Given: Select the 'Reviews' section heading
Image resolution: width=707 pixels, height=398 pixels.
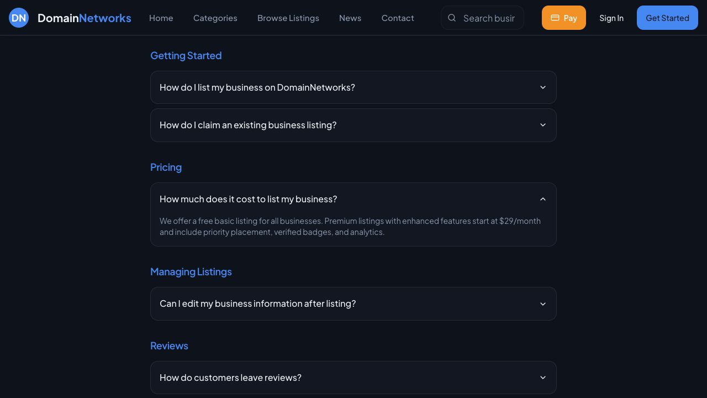Looking at the screenshot, I should coord(169,345).
